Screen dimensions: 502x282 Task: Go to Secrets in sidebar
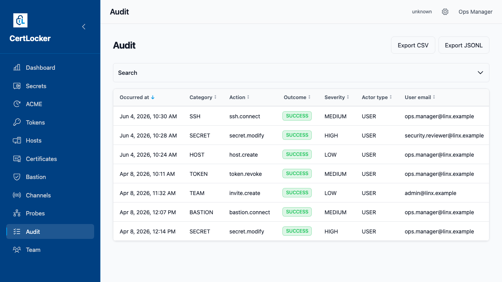(50, 86)
